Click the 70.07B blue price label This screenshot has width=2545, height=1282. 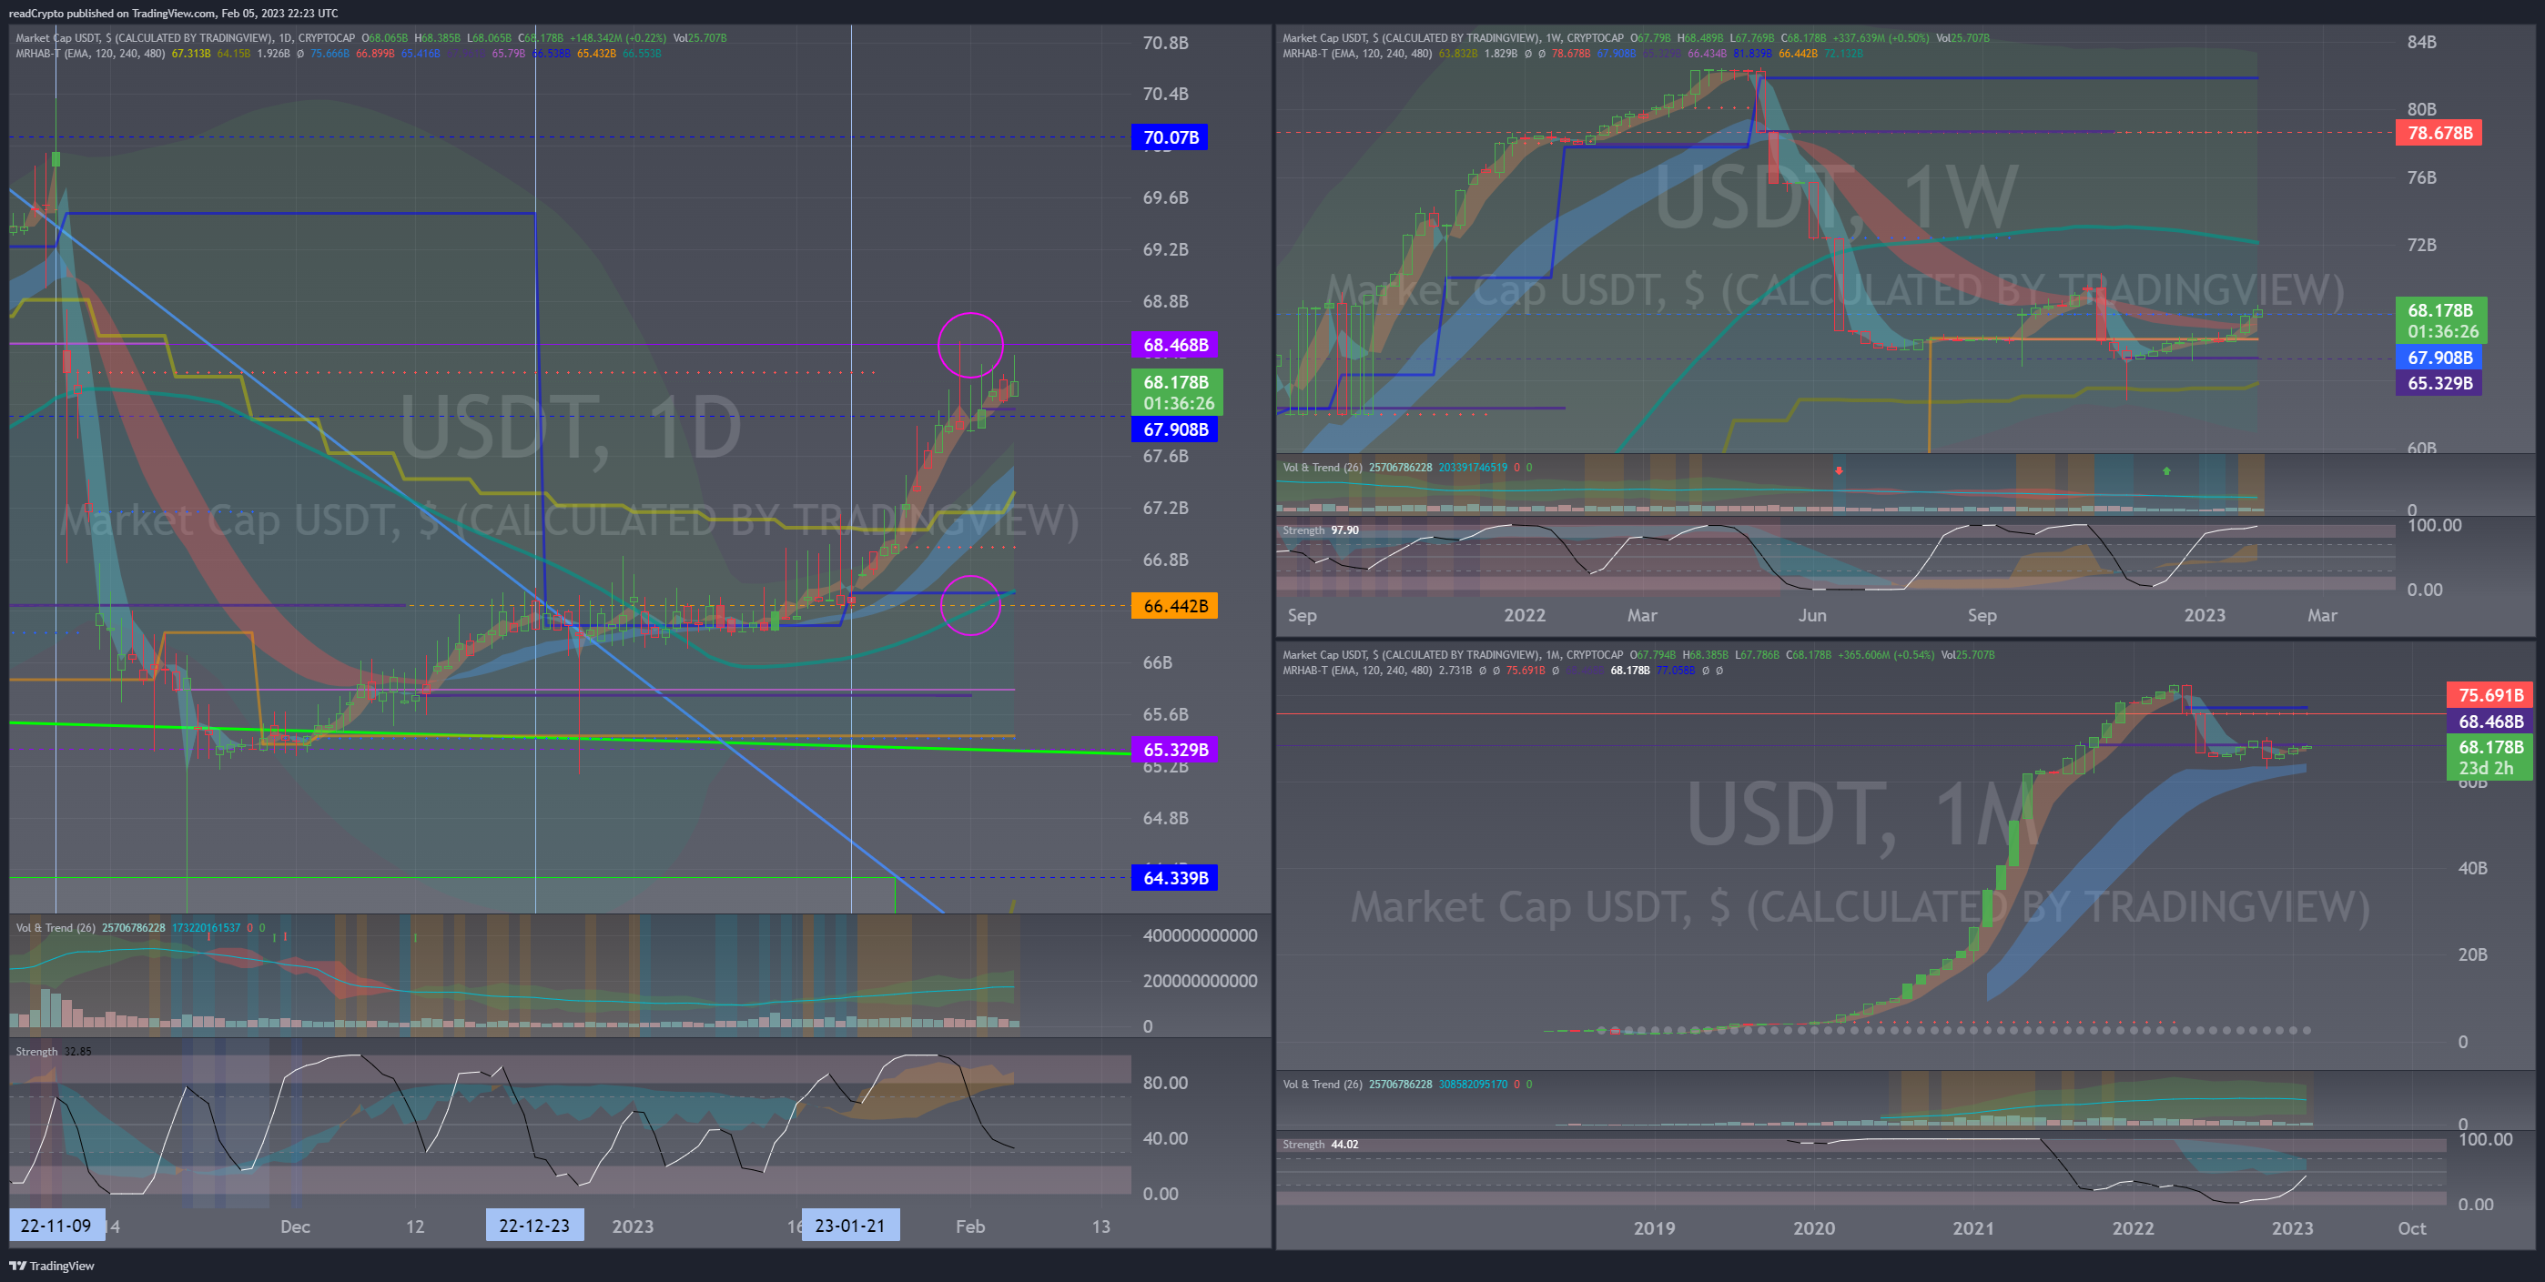[1171, 137]
